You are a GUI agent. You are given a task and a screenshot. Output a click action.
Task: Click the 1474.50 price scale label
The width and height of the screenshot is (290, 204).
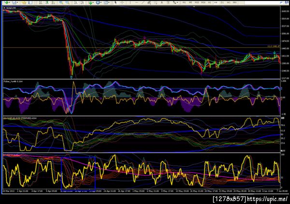tap(285, 41)
